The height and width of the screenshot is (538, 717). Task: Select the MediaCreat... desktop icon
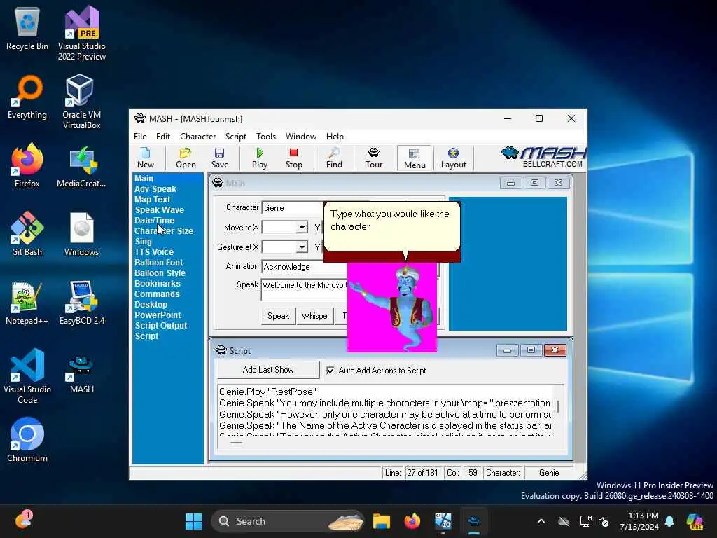81,167
